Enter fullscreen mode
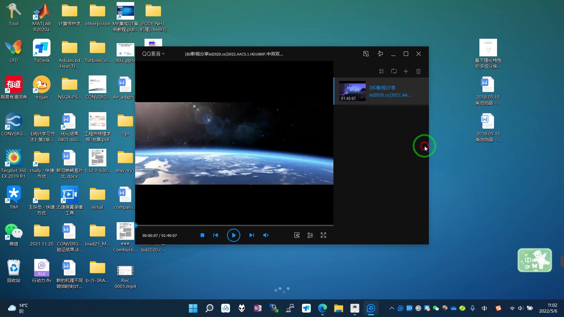This screenshot has height=317, width=564. pos(323,235)
